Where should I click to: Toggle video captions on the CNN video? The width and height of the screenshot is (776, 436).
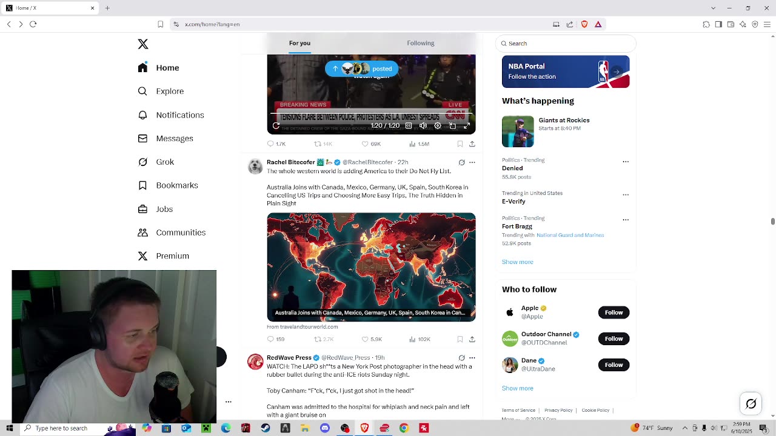409,125
